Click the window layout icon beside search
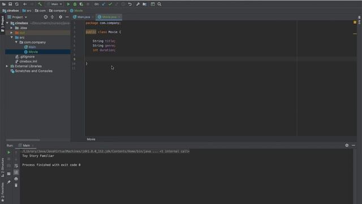The width and height of the screenshot is (362, 204). tap(153, 4)
